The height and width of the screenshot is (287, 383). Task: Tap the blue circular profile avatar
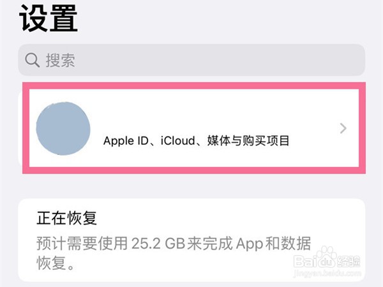pyautogui.click(x=63, y=129)
